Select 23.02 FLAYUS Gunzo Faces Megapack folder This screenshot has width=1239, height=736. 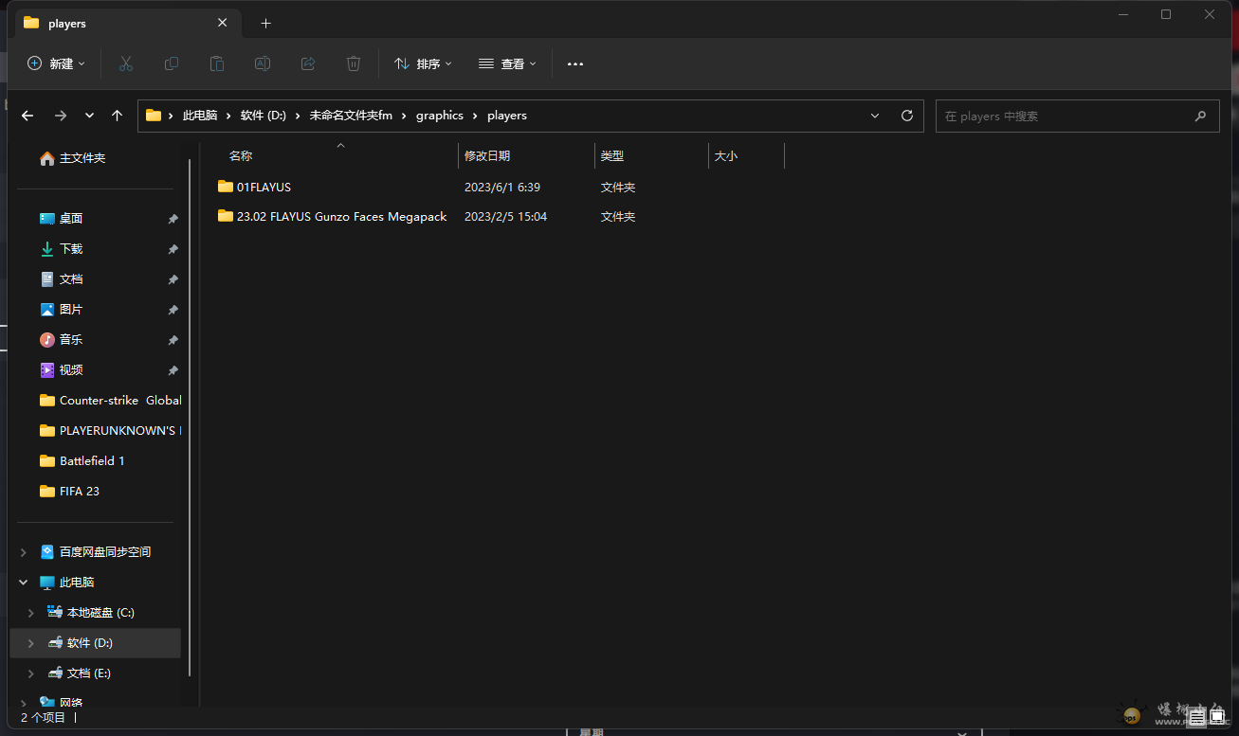coord(333,217)
